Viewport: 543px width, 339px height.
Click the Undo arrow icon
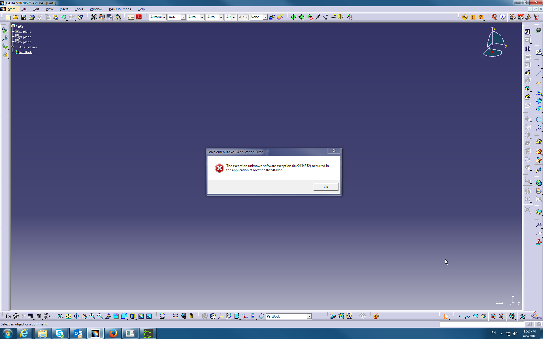(63, 17)
